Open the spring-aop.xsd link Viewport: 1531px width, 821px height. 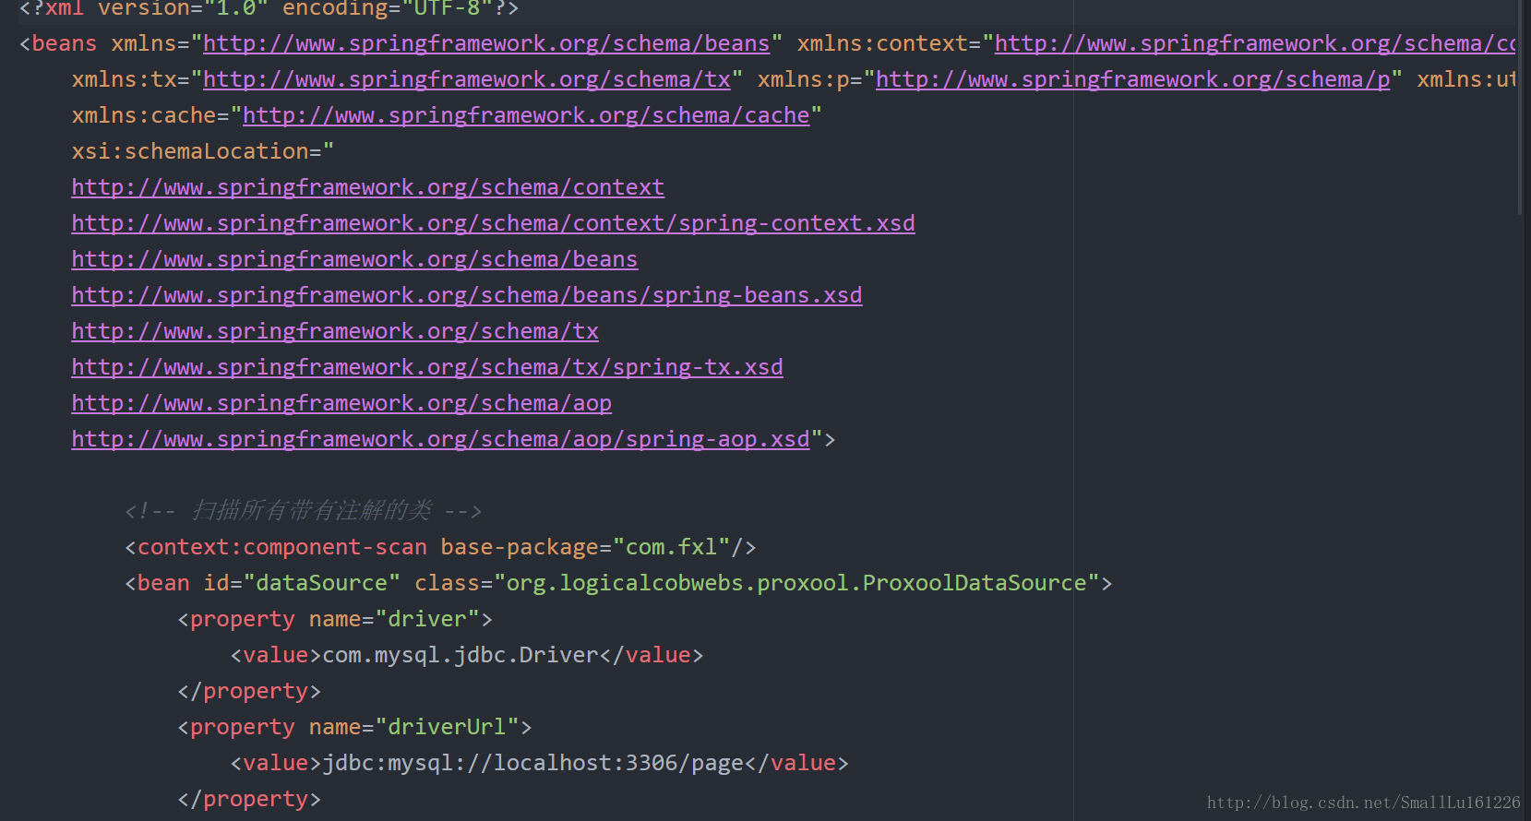[440, 439]
